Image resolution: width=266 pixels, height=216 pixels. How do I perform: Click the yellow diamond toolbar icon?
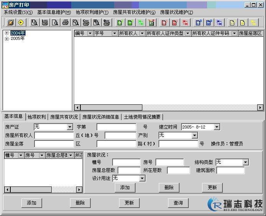(x=21, y=22)
